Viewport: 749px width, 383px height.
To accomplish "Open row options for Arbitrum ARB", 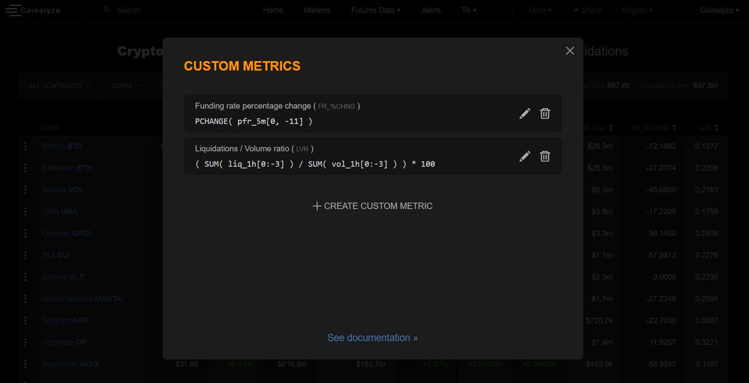I will [26, 321].
